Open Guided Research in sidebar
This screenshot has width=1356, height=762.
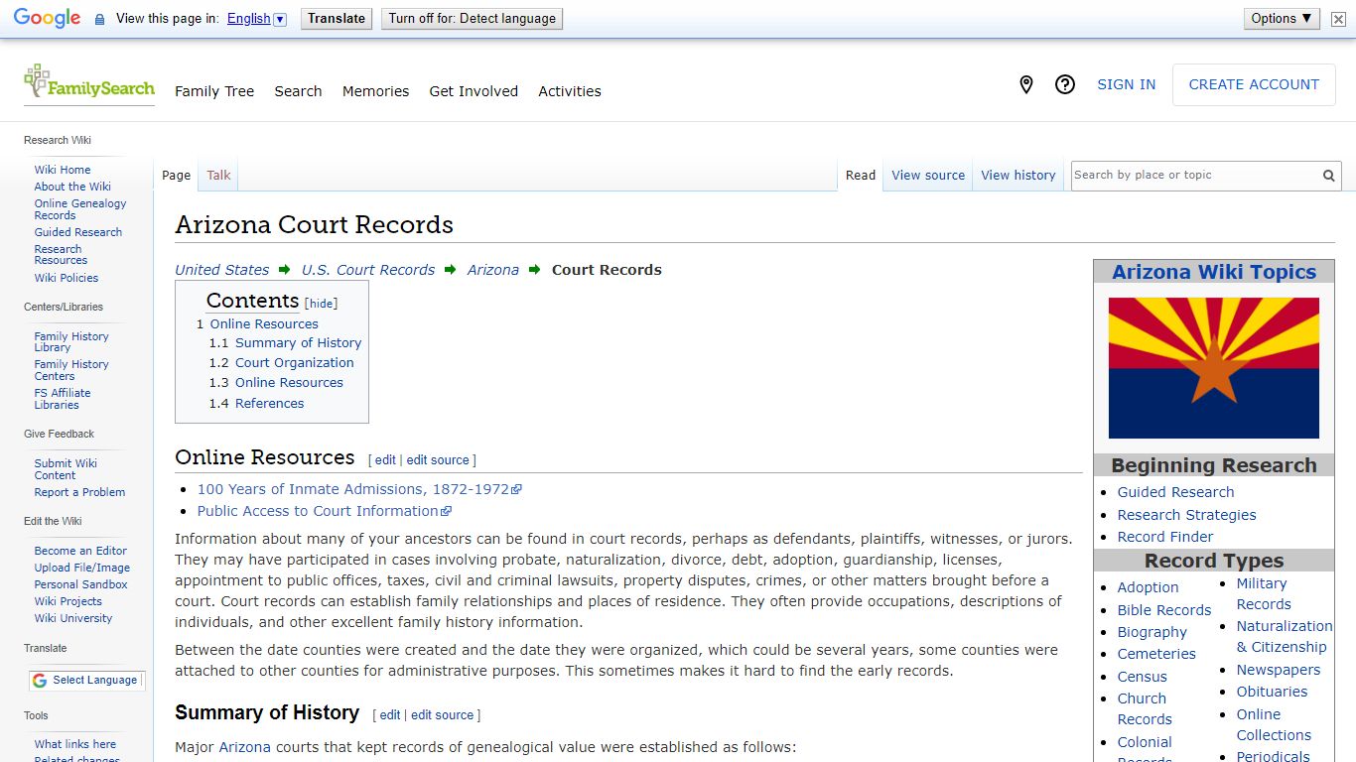78,232
